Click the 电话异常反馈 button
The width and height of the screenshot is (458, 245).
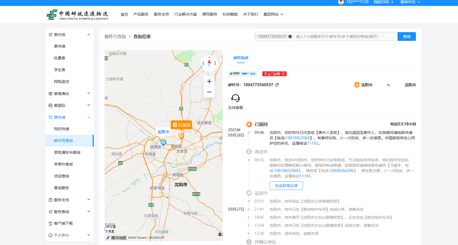286,186
